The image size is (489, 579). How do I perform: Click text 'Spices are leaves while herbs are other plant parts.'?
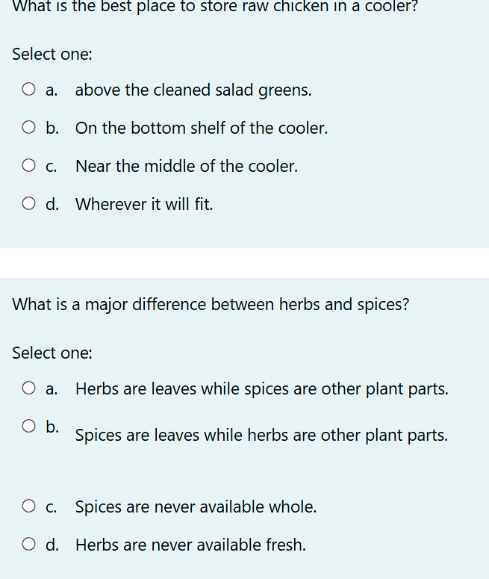tap(261, 436)
